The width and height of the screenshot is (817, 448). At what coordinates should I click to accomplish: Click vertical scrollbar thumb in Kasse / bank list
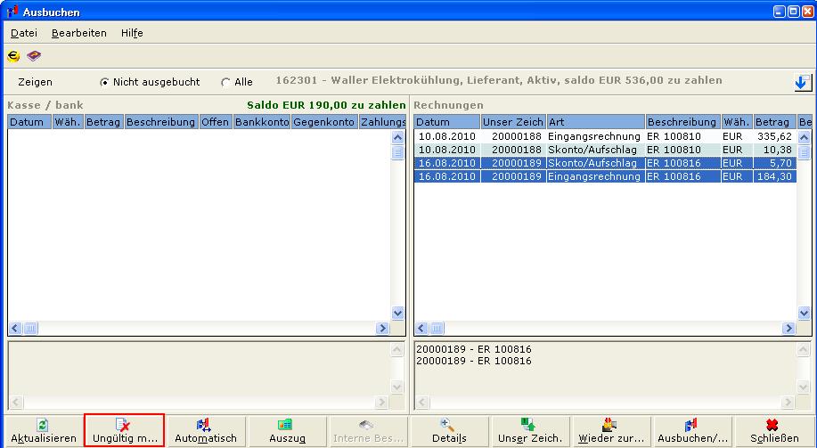397,152
